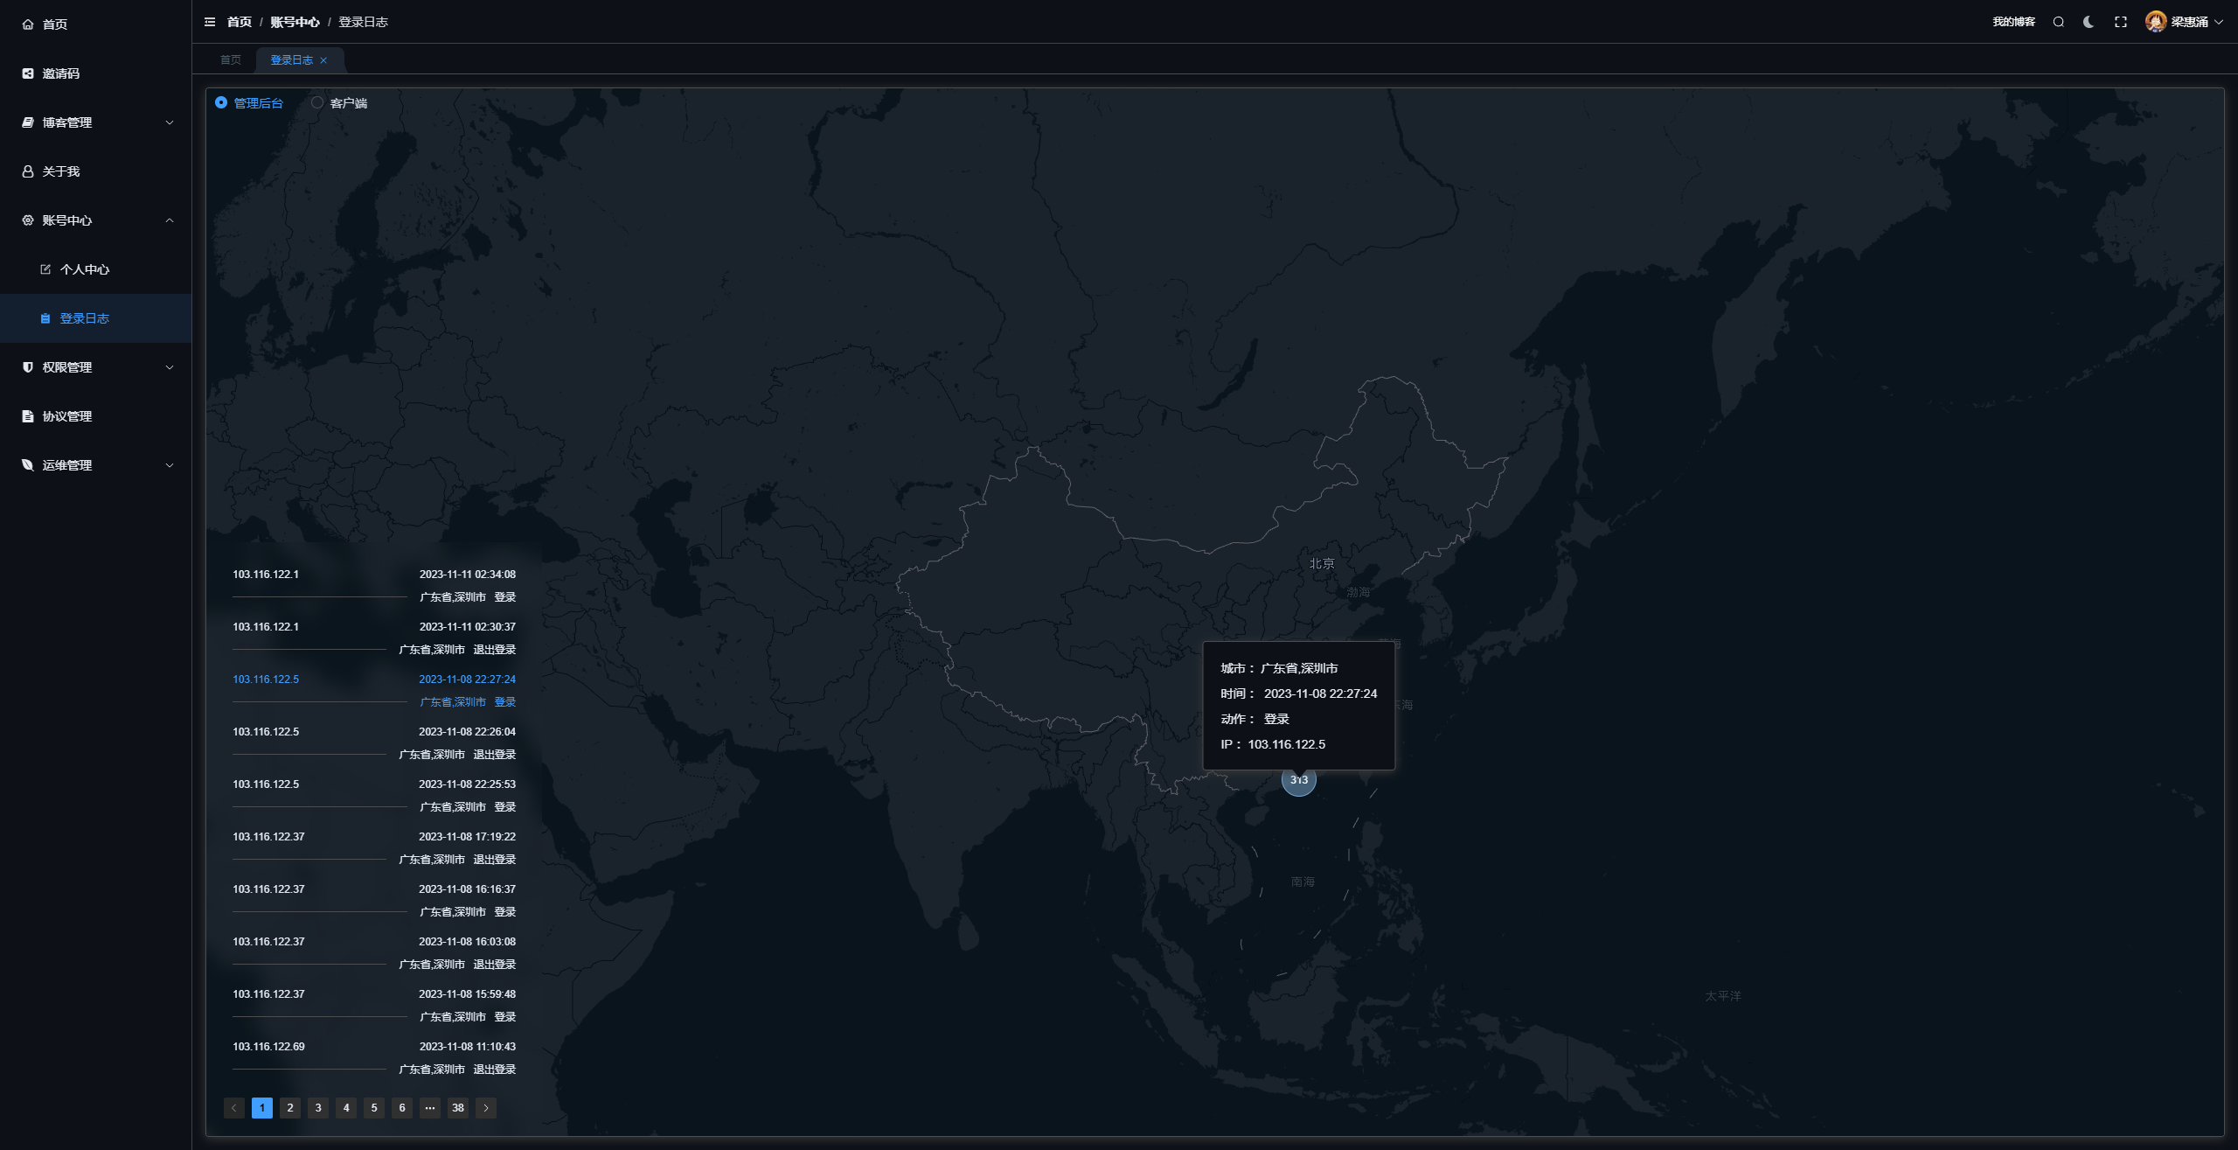Select the 客户端 radio button

(317, 102)
